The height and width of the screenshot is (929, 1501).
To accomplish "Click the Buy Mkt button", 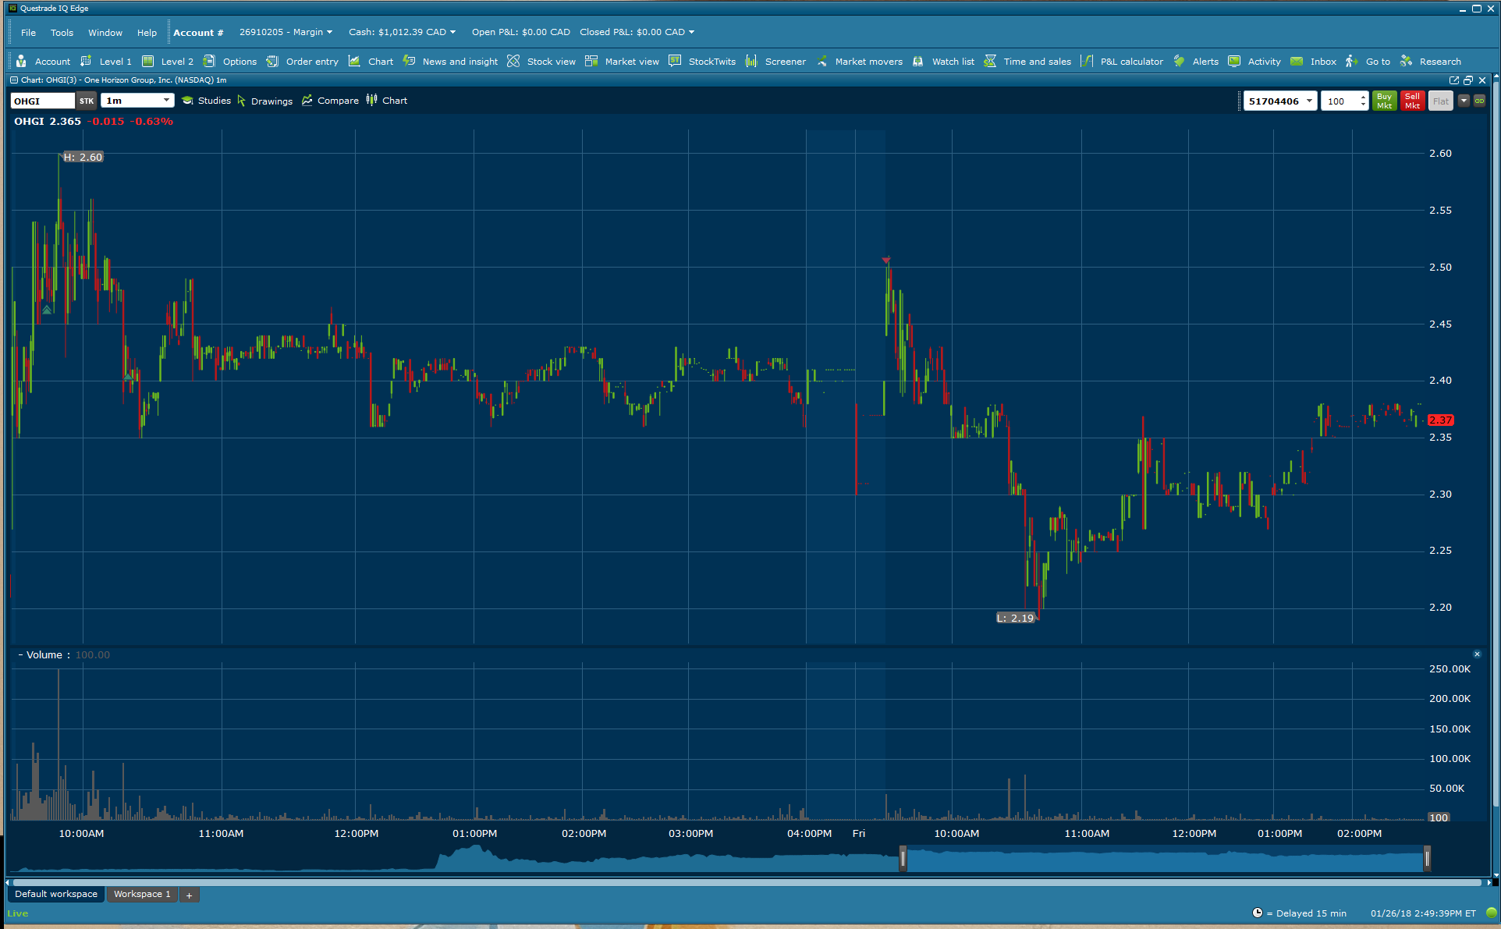I will click(x=1385, y=101).
